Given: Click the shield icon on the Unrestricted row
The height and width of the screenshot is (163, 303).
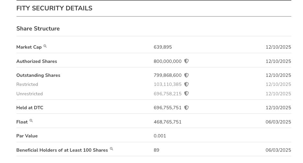Looking at the screenshot, I should pyautogui.click(x=186, y=94).
